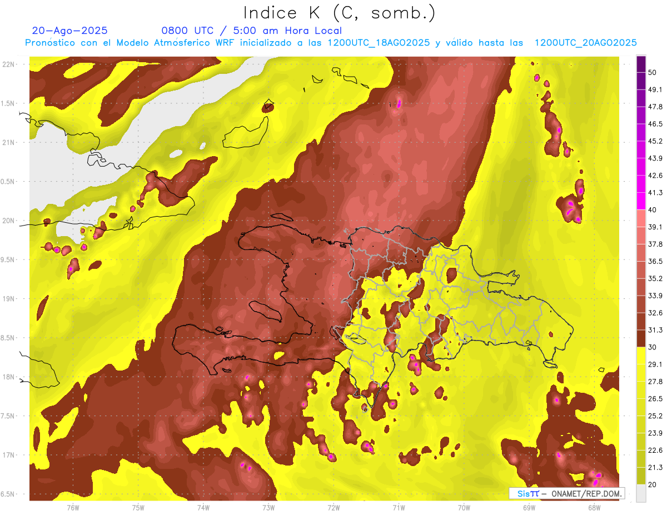Click the "46.5" value on the color scale
Image resolution: width=667 pixels, height=515 pixels.
tap(655, 124)
